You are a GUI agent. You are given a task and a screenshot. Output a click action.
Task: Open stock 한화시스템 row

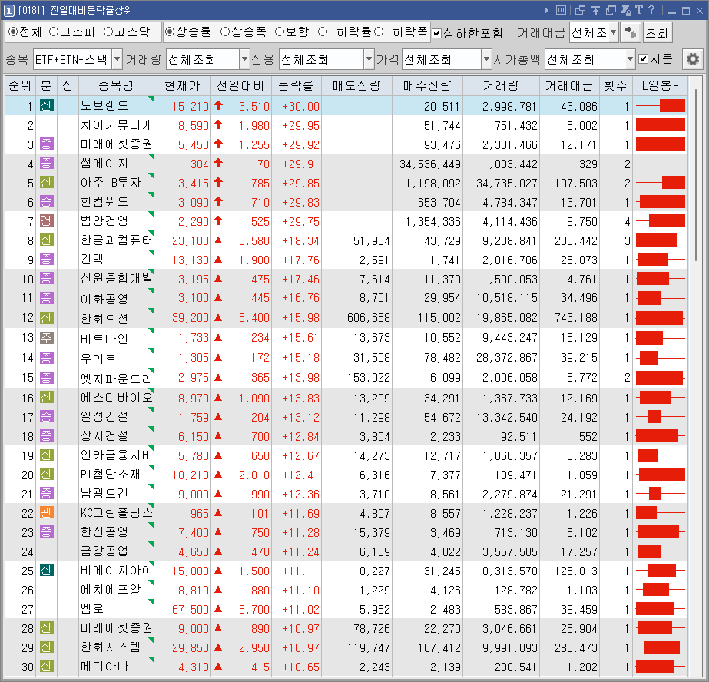pos(346,647)
